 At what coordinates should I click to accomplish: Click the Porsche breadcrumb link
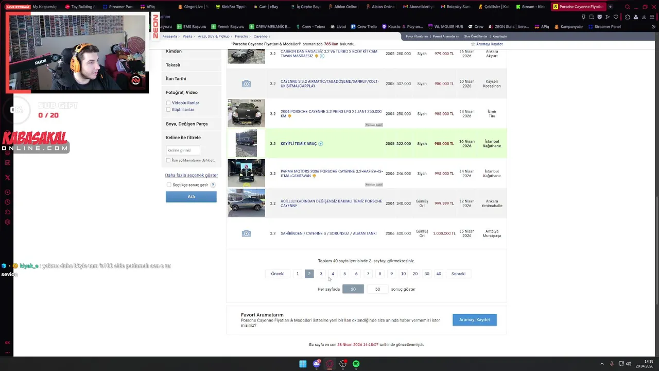[241, 37]
